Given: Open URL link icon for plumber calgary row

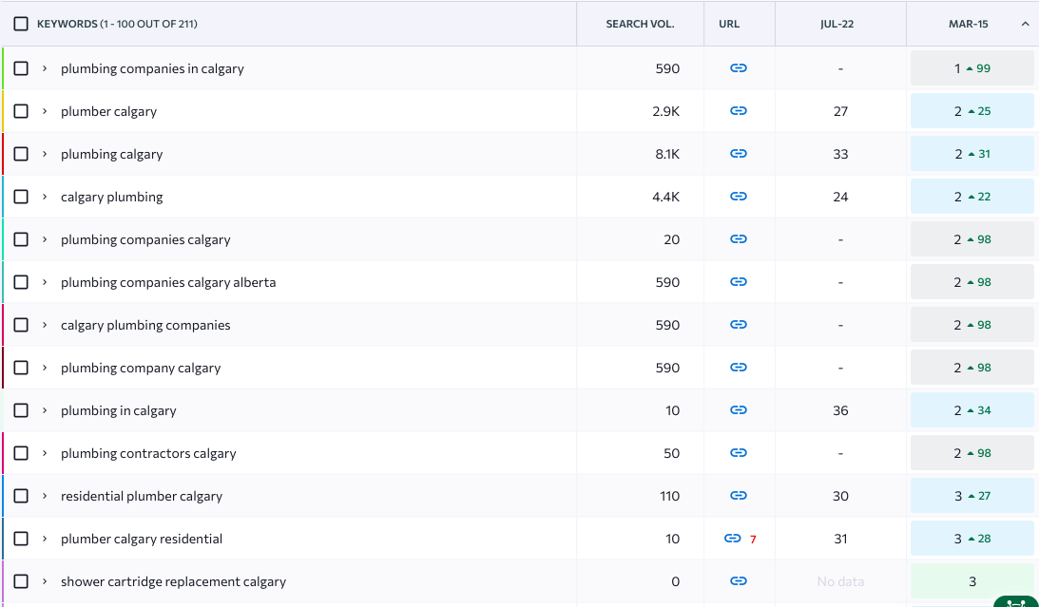Looking at the screenshot, I should pyautogui.click(x=739, y=111).
